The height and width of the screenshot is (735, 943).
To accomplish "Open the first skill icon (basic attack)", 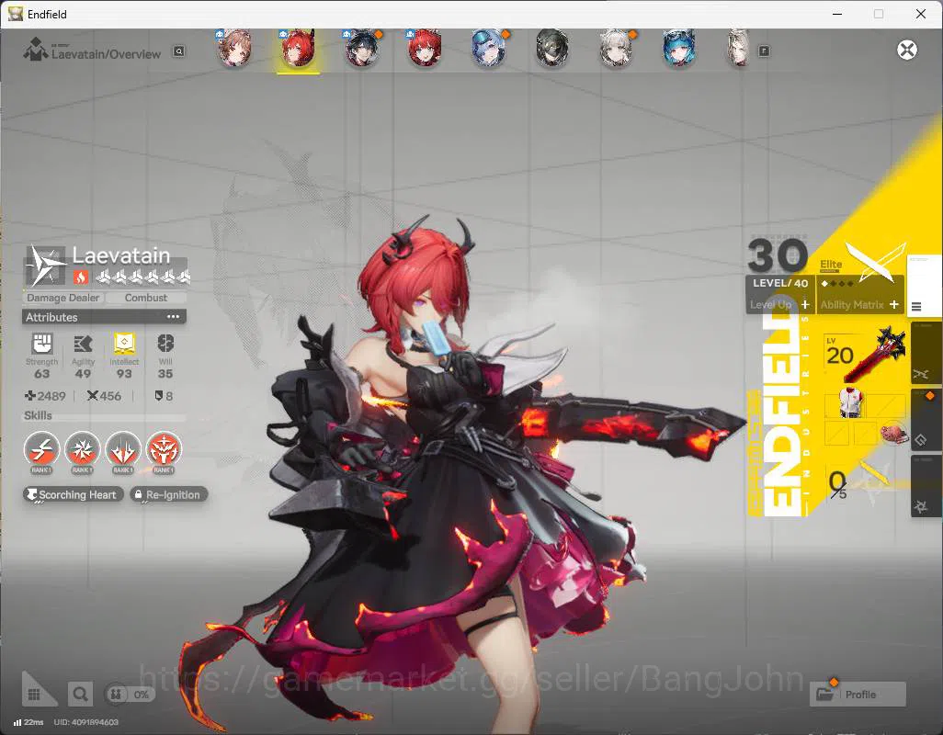I will (41, 449).
